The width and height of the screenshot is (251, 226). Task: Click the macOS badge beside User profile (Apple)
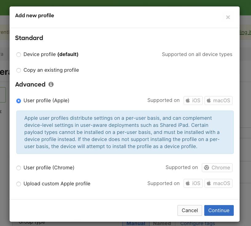(218, 100)
